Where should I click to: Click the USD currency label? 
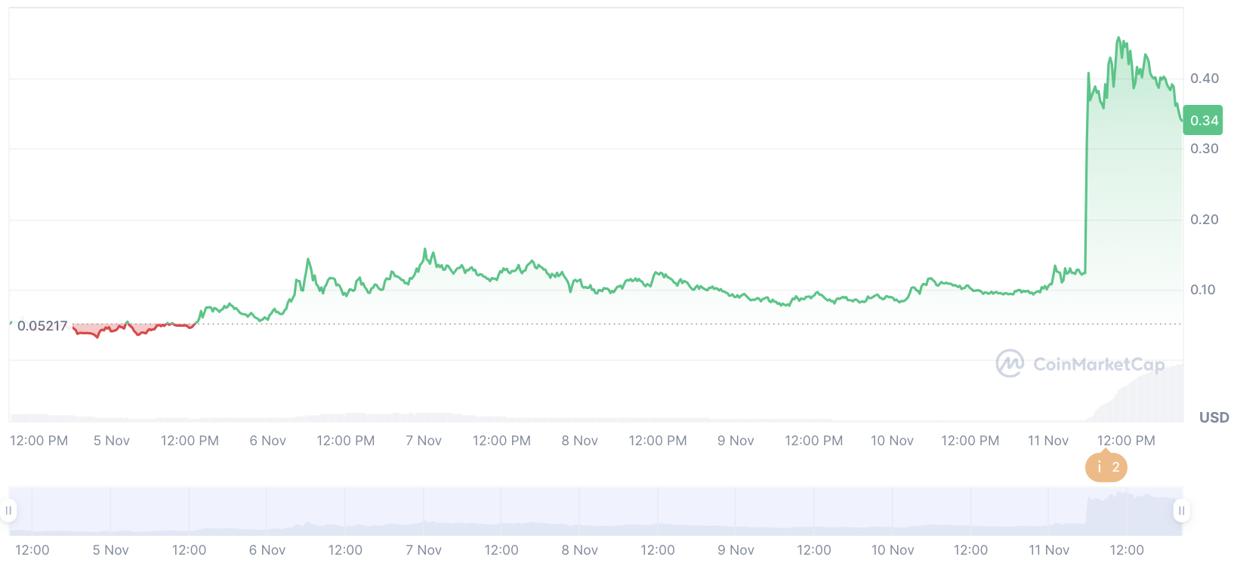coord(1214,417)
